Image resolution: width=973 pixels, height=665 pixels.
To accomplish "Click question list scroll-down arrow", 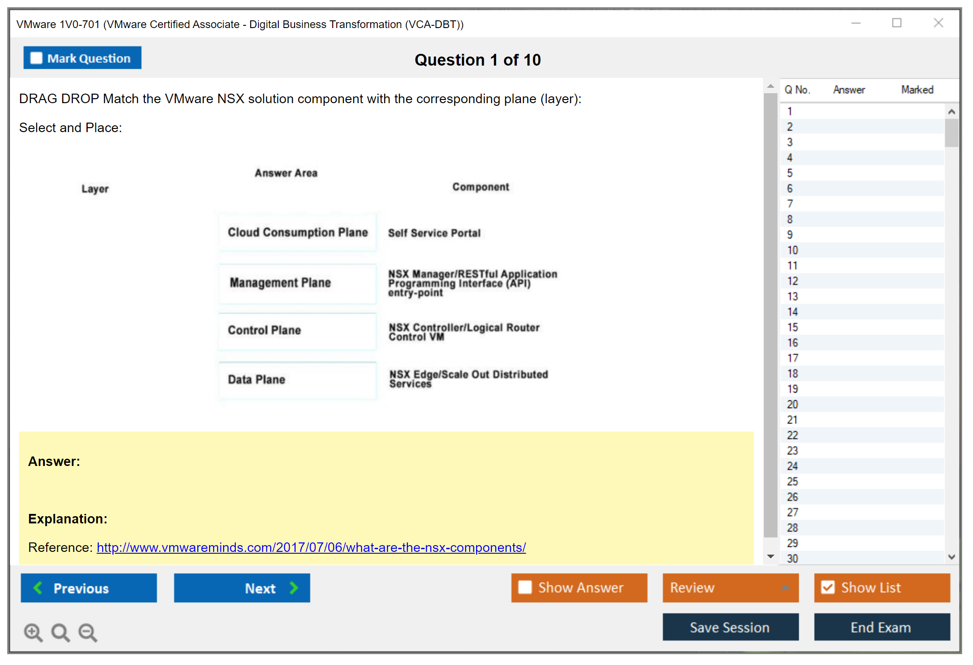I will point(951,557).
